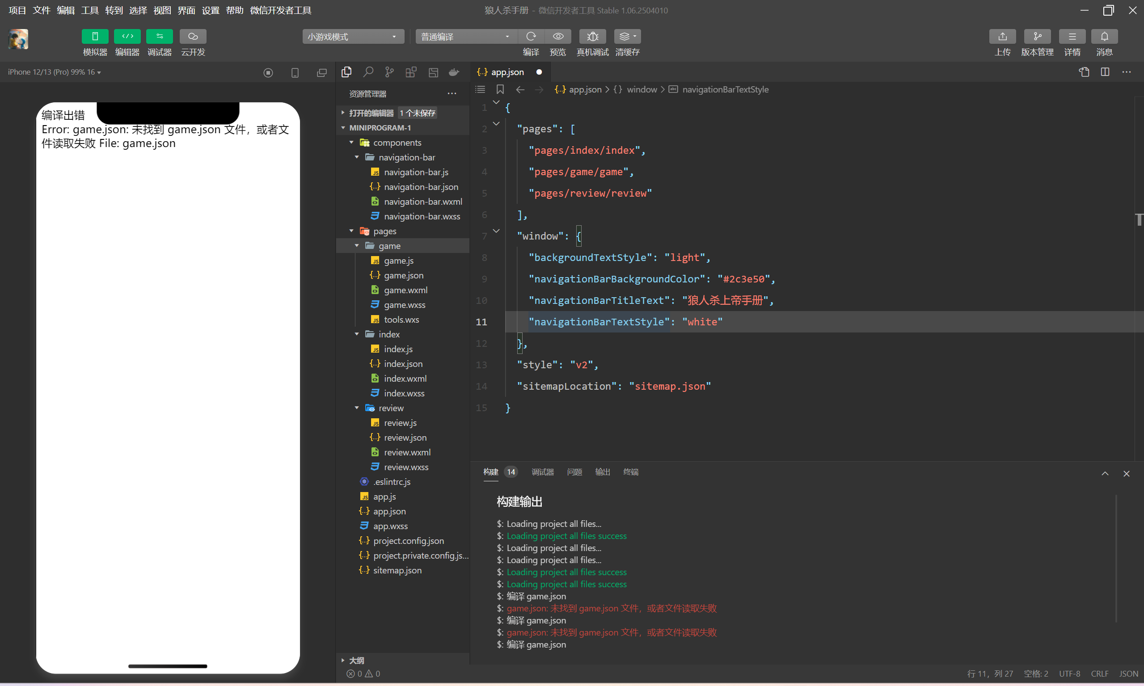This screenshot has height=686, width=1144.
Task: Open the 工具 menu
Action: click(90, 10)
